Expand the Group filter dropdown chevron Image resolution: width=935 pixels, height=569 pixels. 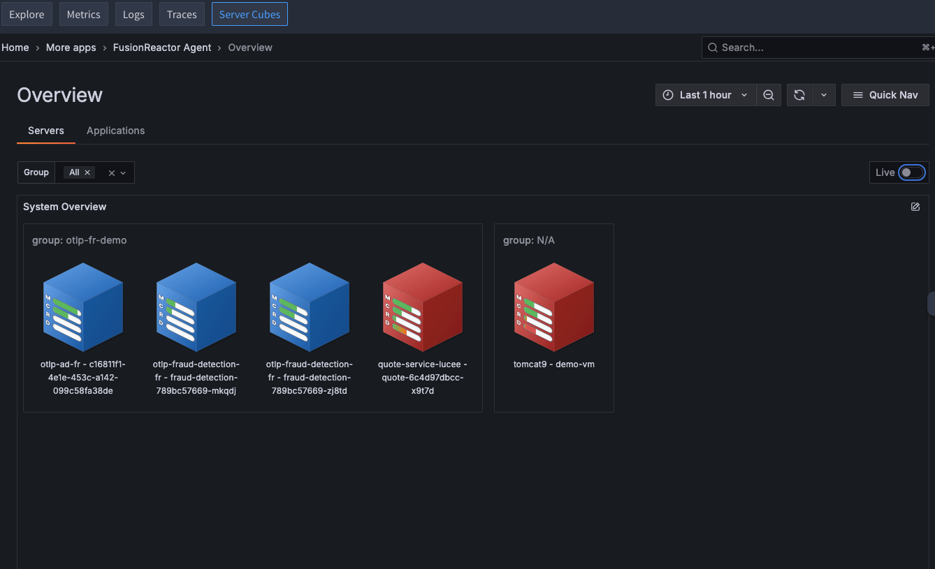click(x=124, y=173)
